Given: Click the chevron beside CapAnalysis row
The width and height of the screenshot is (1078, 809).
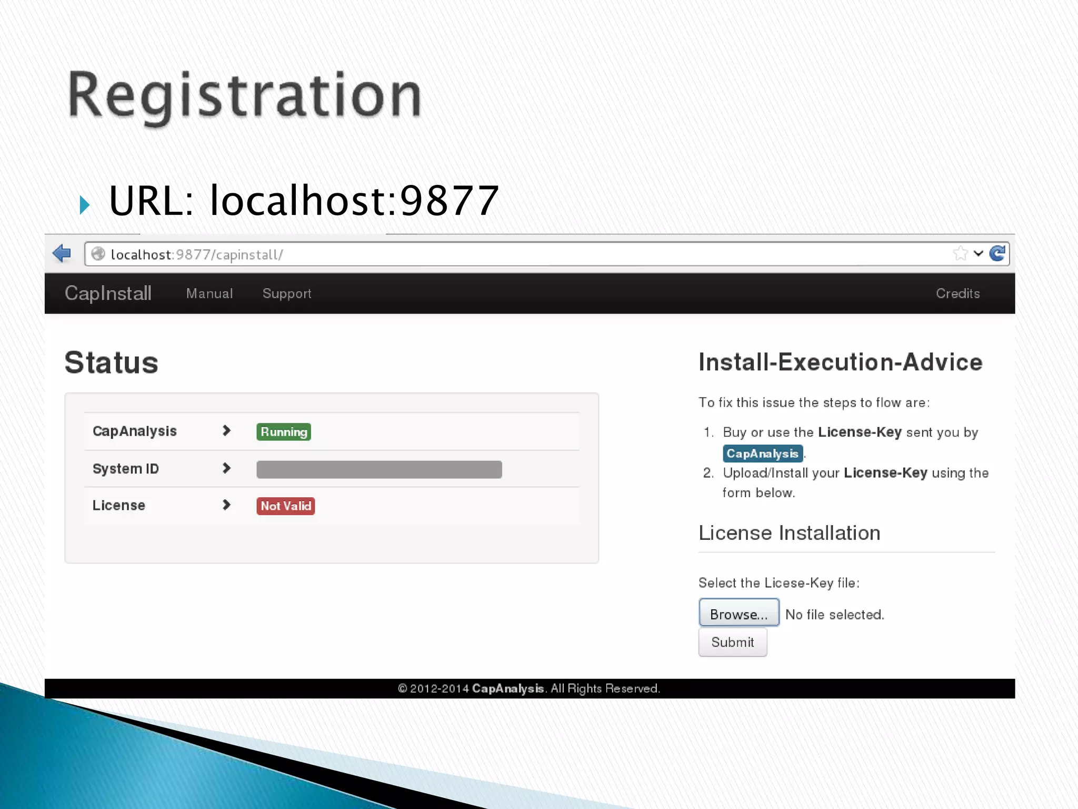Looking at the screenshot, I should (226, 431).
